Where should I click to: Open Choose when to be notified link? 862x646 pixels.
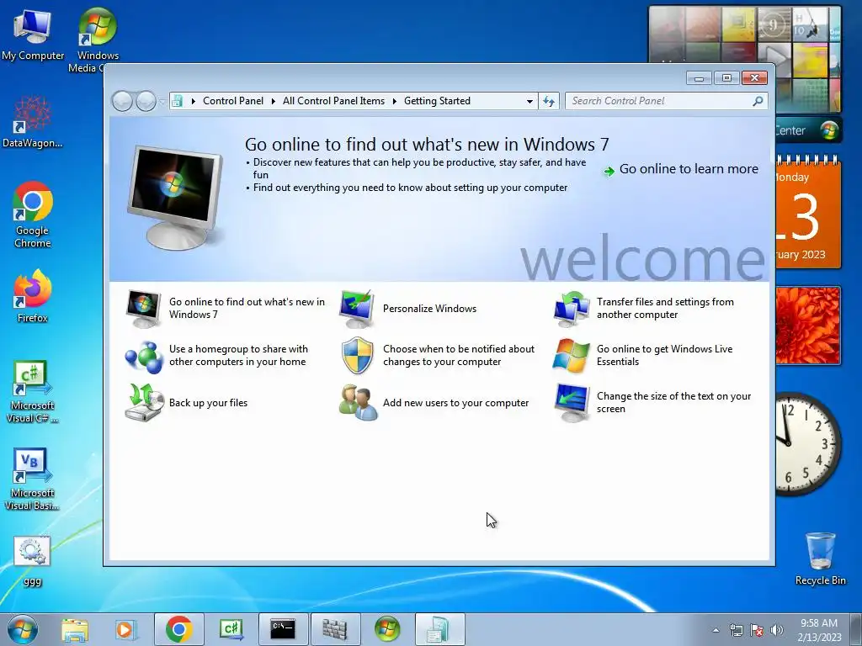pos(459,356)
